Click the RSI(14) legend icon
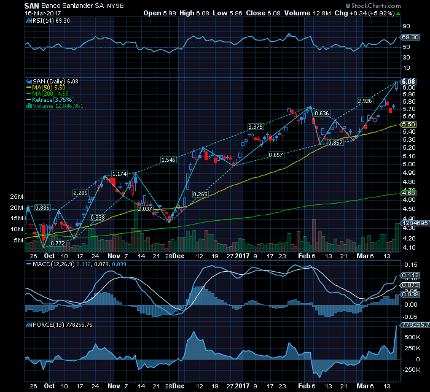Screen dimensions: 430x392 [29, 21]
